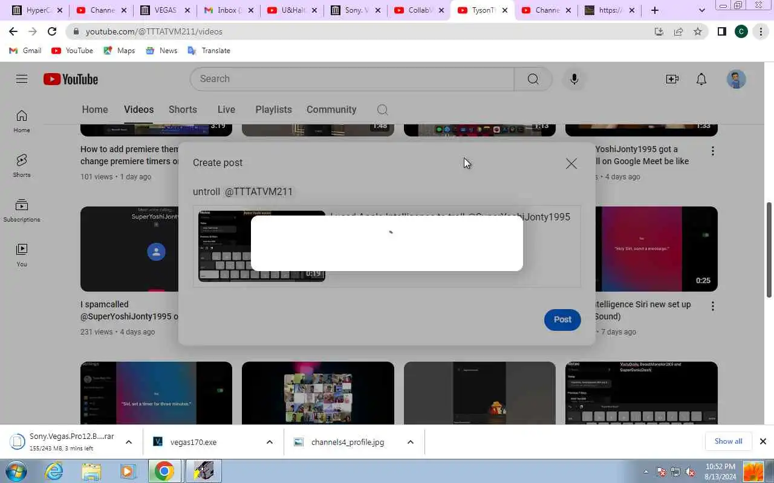Viewport: 774px width, 483px height.
Task: Click Show all downloads
Action: pos(728,441)
